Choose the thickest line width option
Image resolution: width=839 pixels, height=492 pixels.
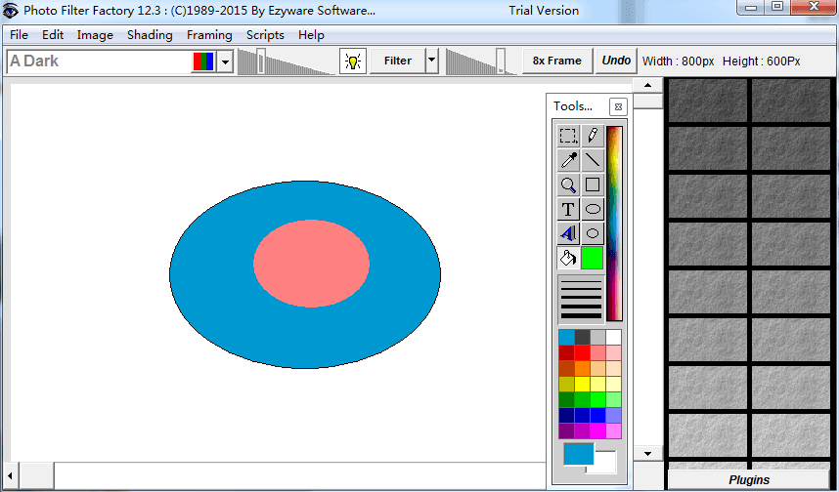pos(581,315)
